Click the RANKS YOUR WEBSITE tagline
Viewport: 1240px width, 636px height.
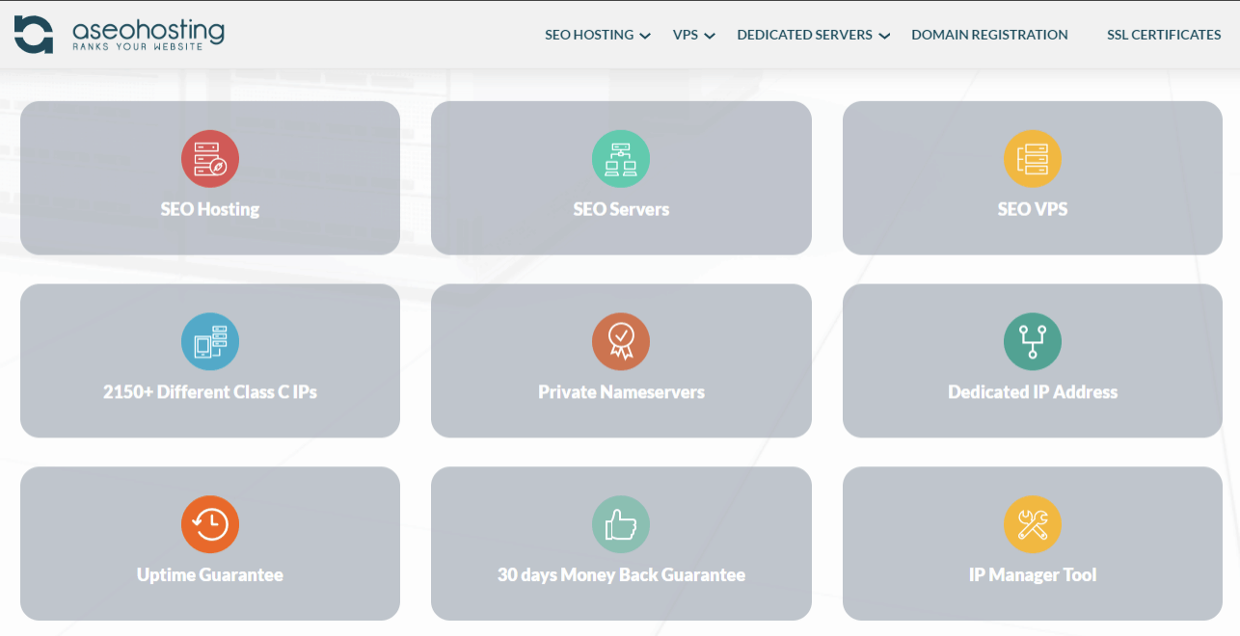[138, 47]
